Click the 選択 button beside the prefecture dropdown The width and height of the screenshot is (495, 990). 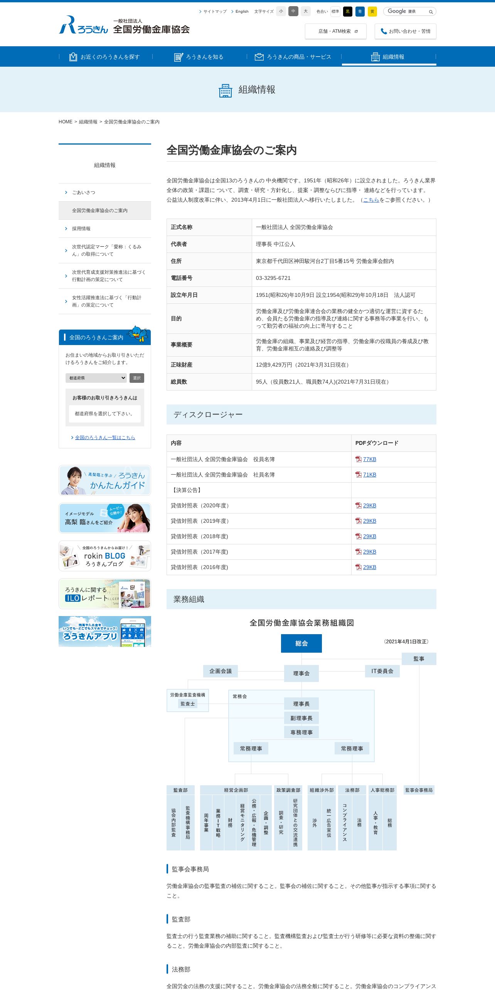[x=137, y=378]
